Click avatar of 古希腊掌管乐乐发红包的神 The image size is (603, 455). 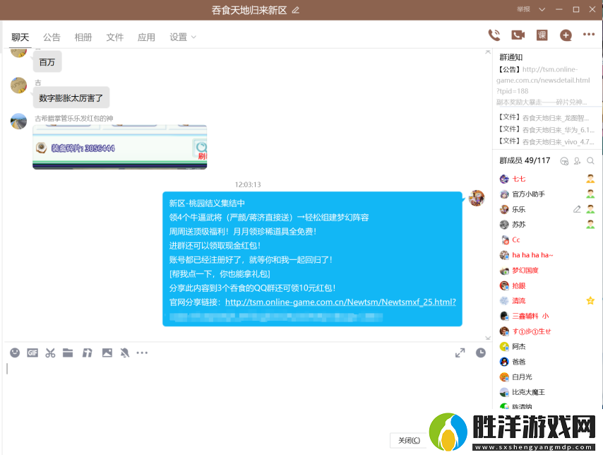click(18, 122)
